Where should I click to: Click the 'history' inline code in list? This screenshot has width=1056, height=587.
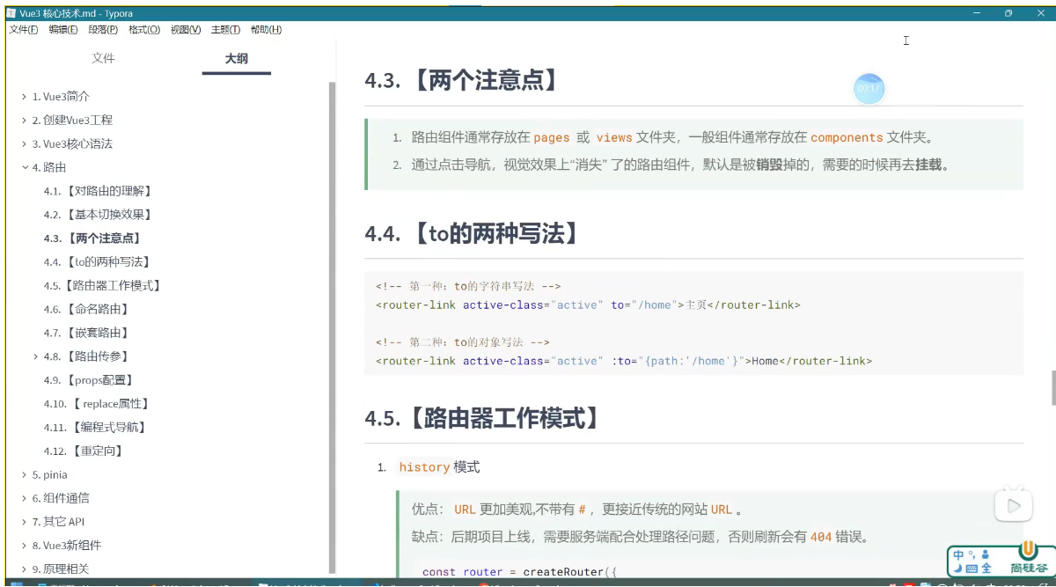pyautogui.click(x=424, y=467)
